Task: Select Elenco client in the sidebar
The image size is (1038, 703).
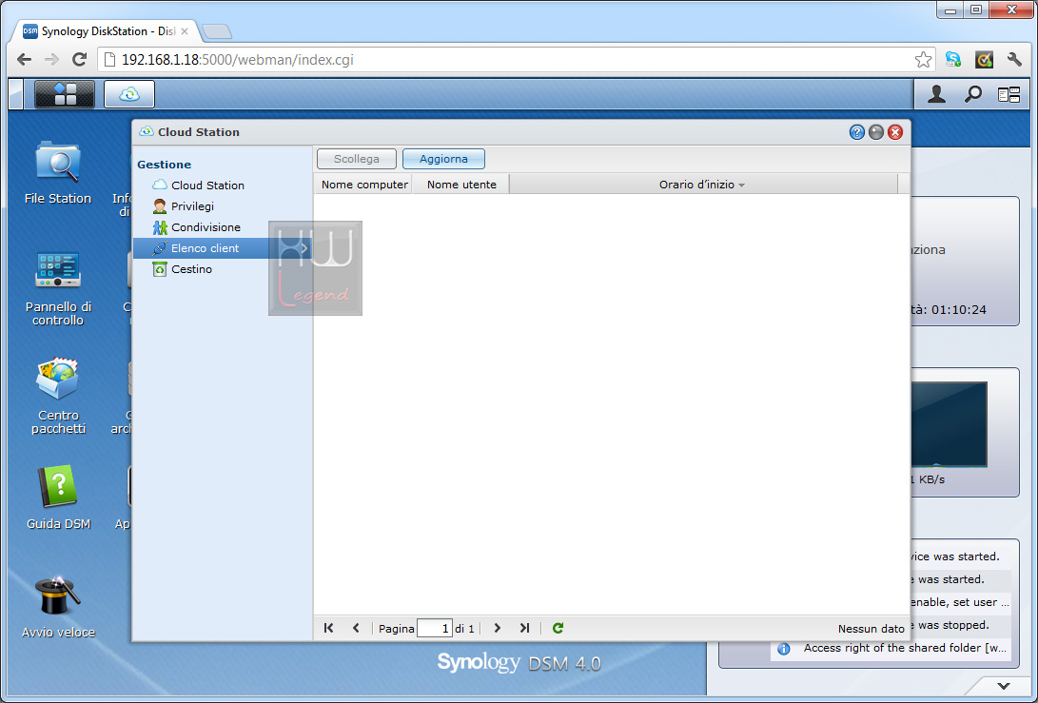Action: click(x=222, y=248)
